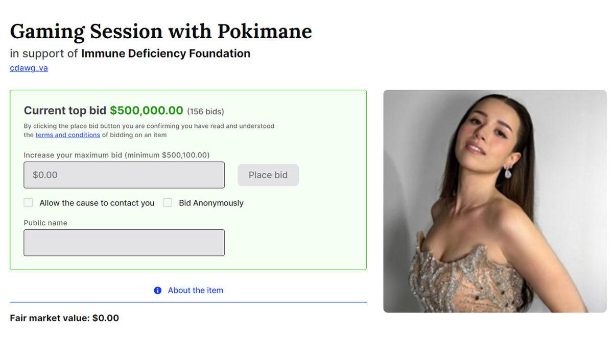613x344 pixels.
Task: Click into the Public name text box
Action: (124, 243)
